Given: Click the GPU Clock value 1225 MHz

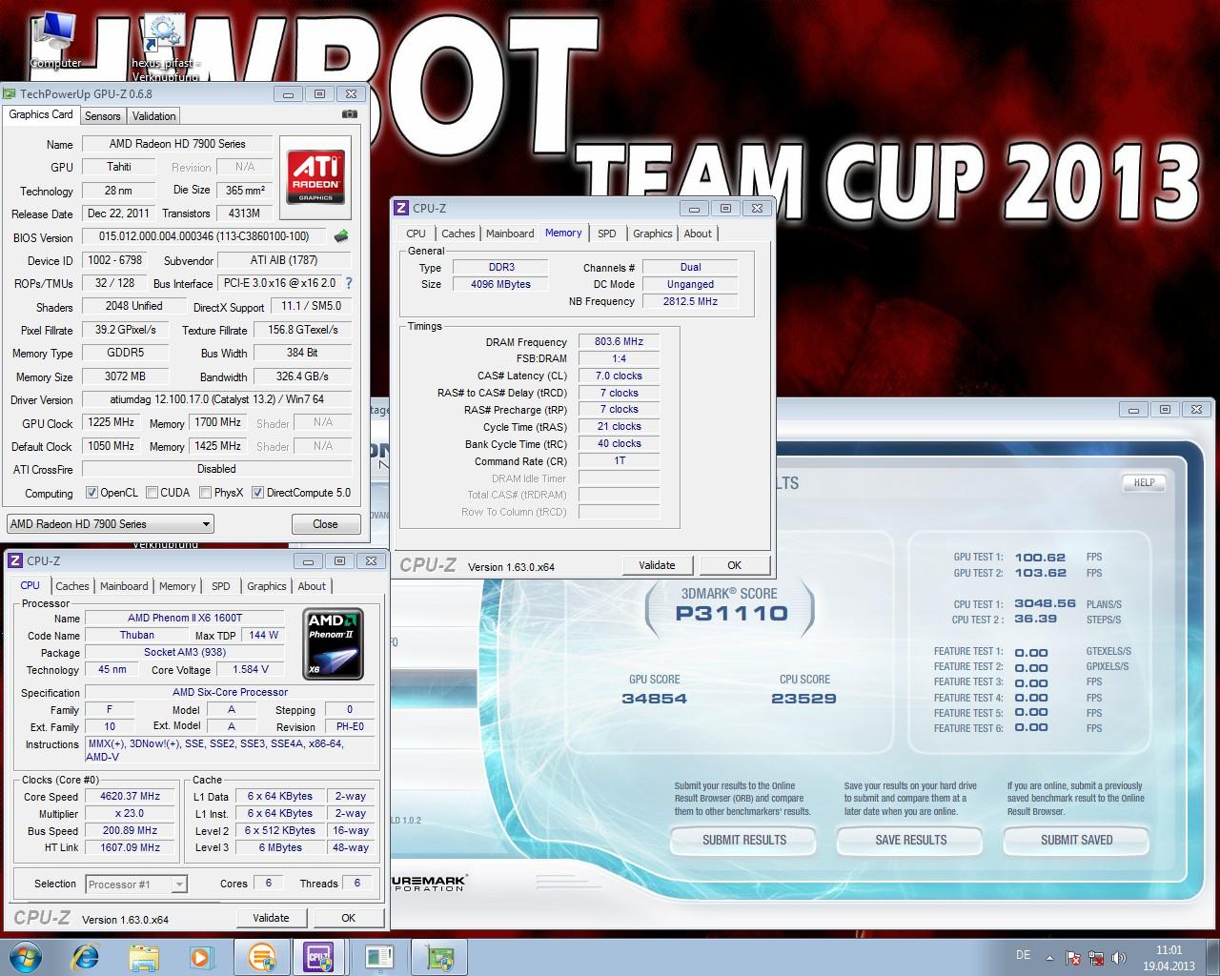Looking at the screenshot, I should [x=112, y=422].
